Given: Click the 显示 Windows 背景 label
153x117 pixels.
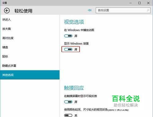Looking at the screenshot, I should click(76, 44).
